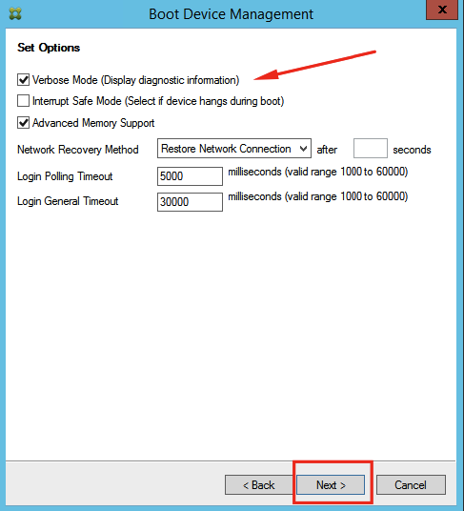Viewport: 464px width, 511px height.
Task: Click the Login General Timeout label
Action: [x=68, y=201]
